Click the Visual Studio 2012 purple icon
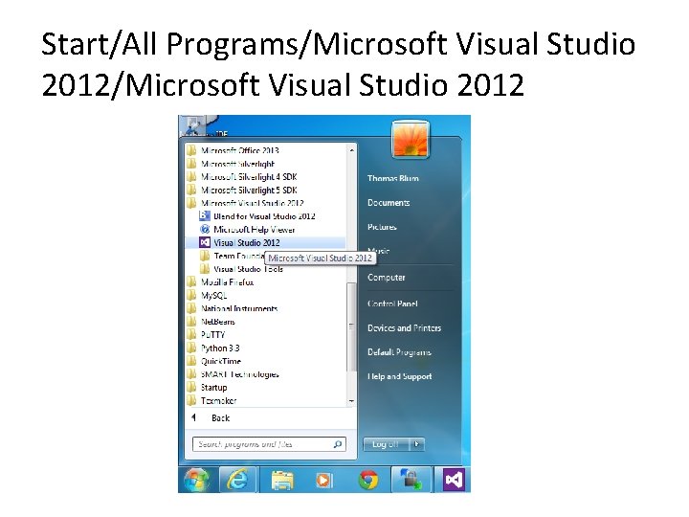This screenshot has height=517, width=689. pos(205,242)
